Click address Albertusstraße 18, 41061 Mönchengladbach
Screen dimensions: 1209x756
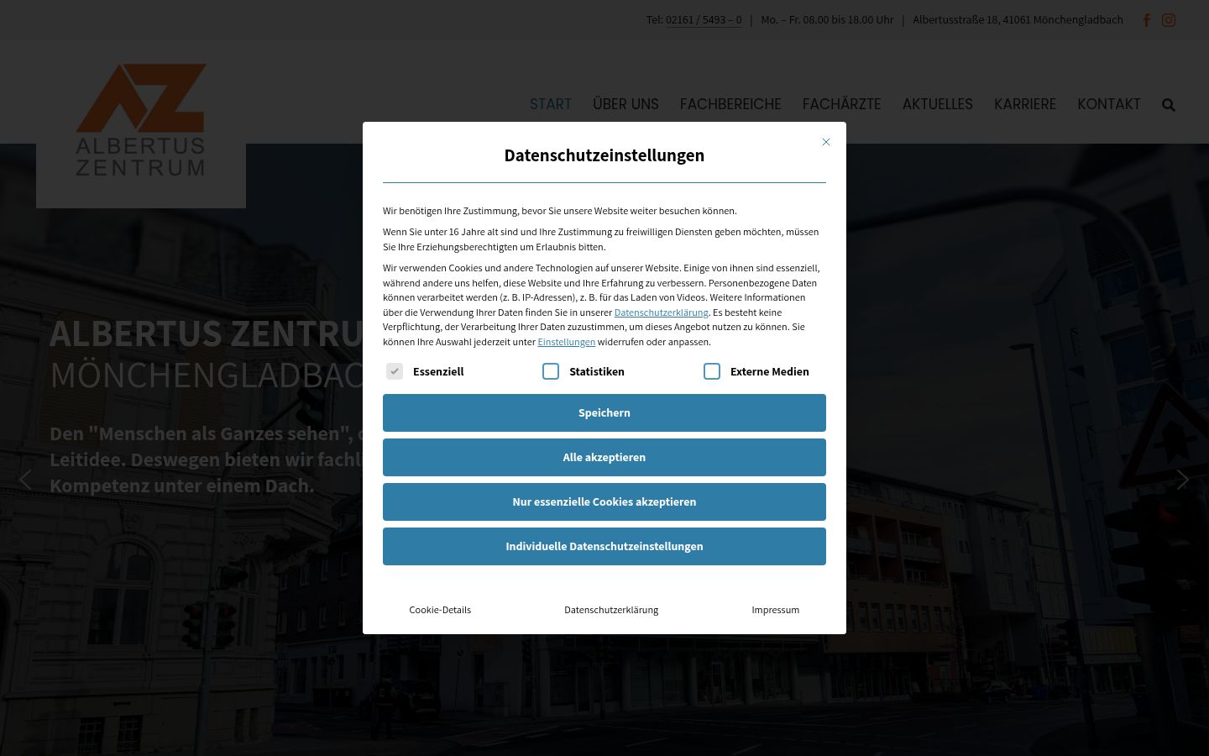click(x=1018, y=20)
